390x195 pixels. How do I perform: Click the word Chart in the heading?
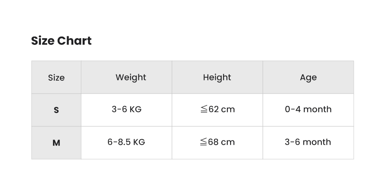pos(74,41)
